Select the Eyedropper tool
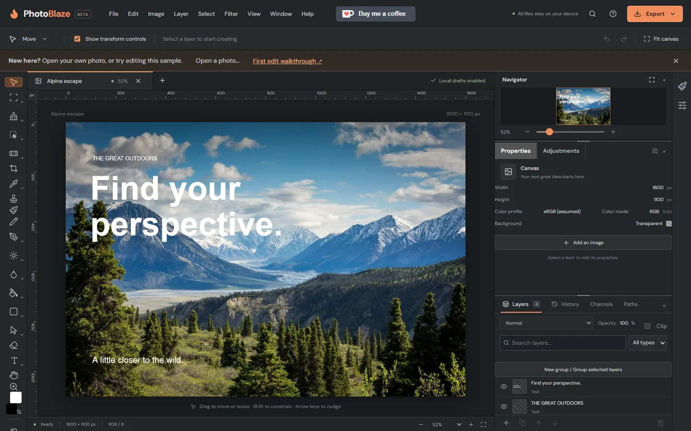The height and width of the screenshot is (431, 691). click(x=13, y=184)
